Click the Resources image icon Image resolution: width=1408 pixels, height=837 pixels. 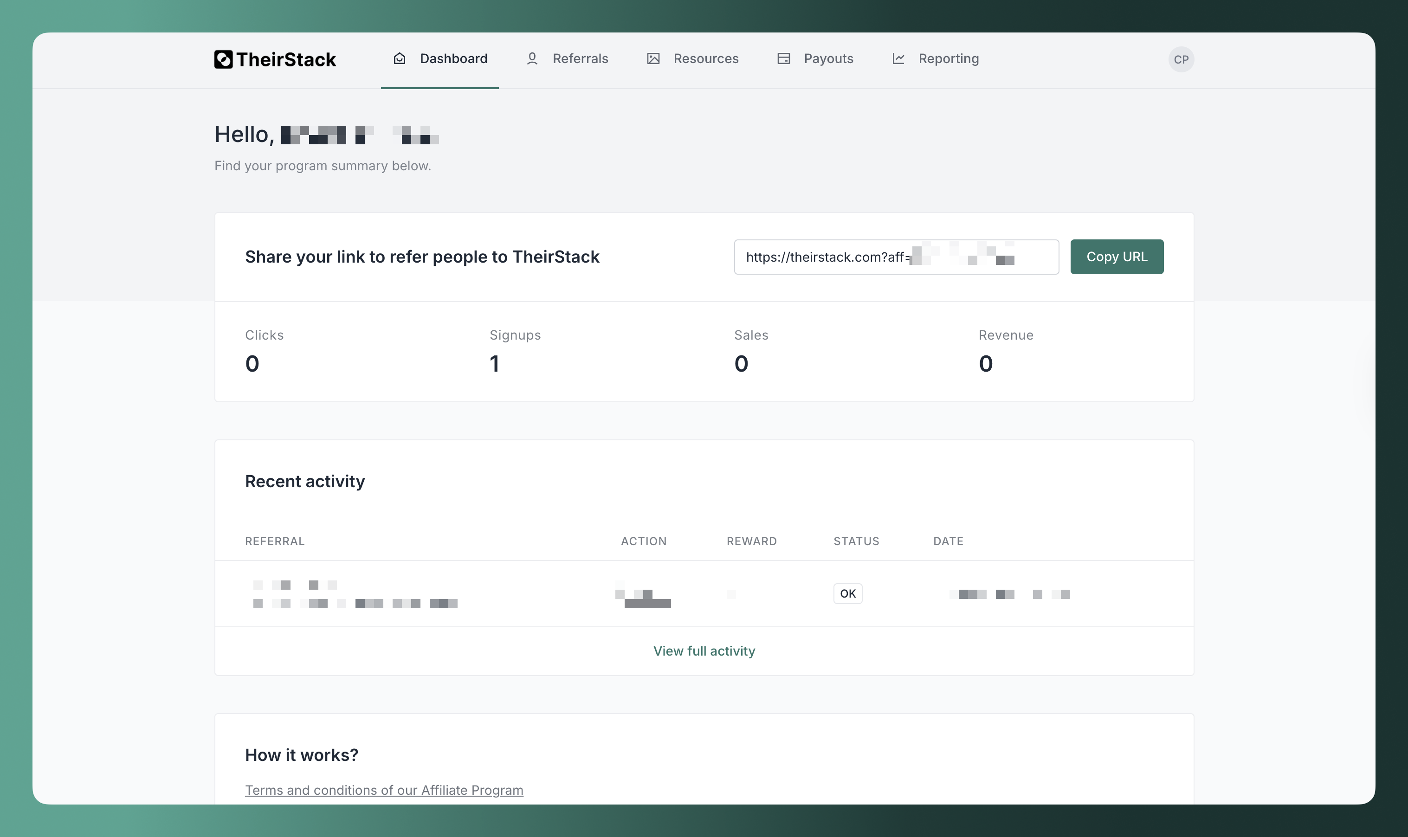(653, 58)
